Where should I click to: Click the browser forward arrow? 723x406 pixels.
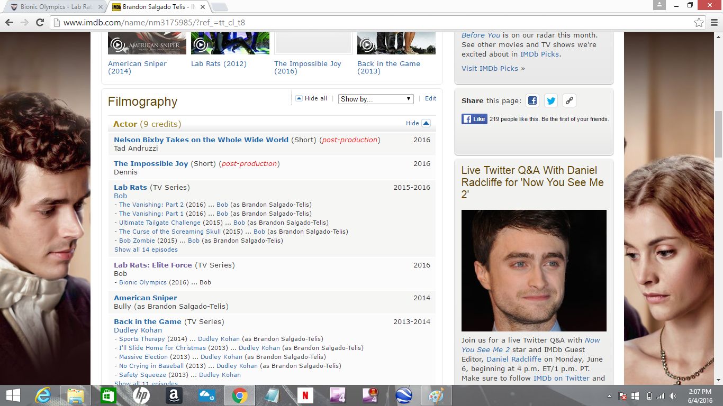pyautogui.click(x=24, y=23)
